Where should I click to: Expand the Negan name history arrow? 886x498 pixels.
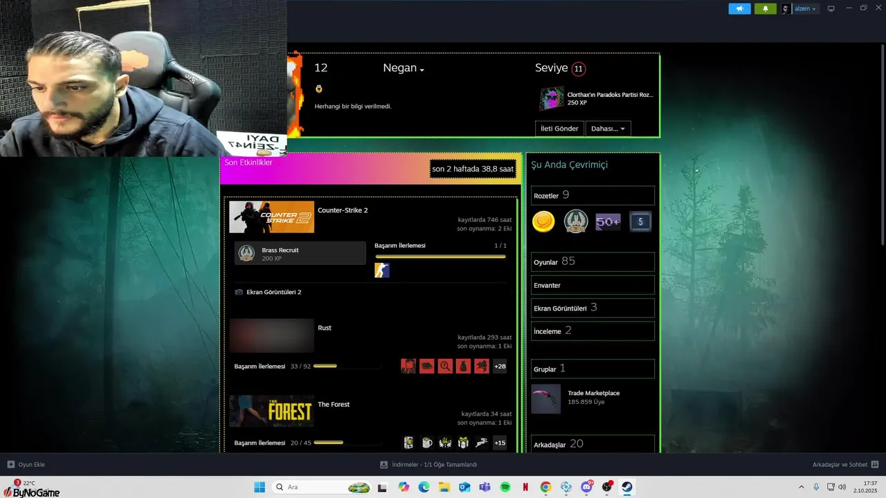tap(422, 70)
